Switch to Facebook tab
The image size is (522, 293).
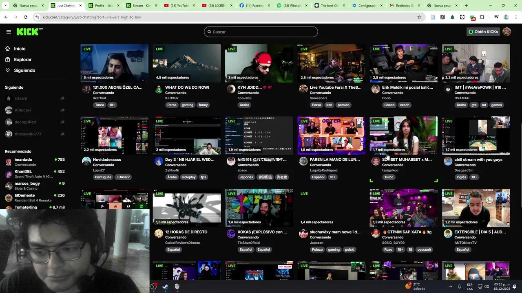[x=254, y=6]
